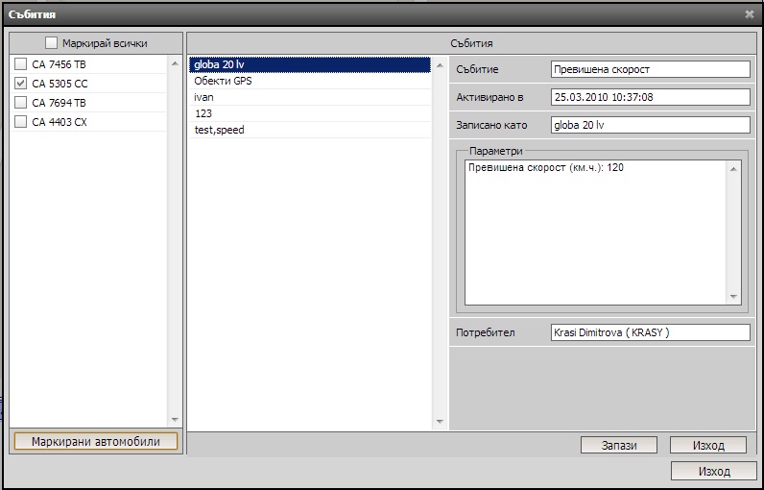
Task: Select the globa 20 lv event row
Action: (310, 64)
